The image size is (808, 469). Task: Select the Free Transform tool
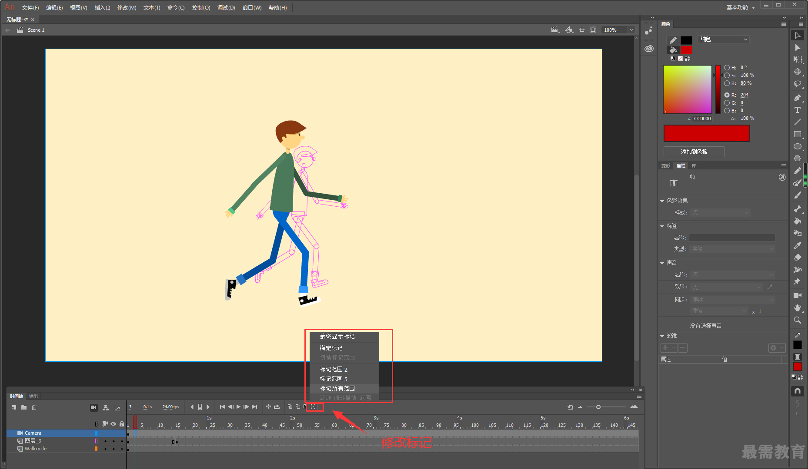(797, 59)
